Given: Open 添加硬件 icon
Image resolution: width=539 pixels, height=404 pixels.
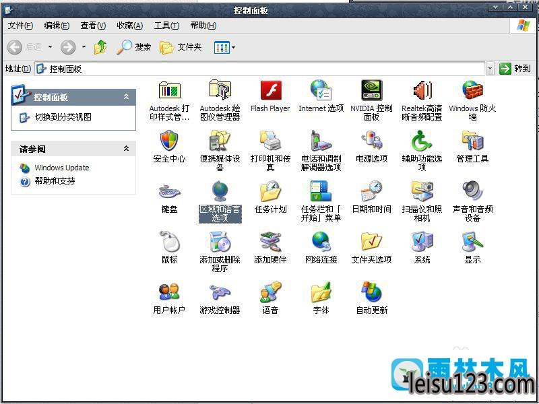Looking at the screenshot, I should pos(271,242).
